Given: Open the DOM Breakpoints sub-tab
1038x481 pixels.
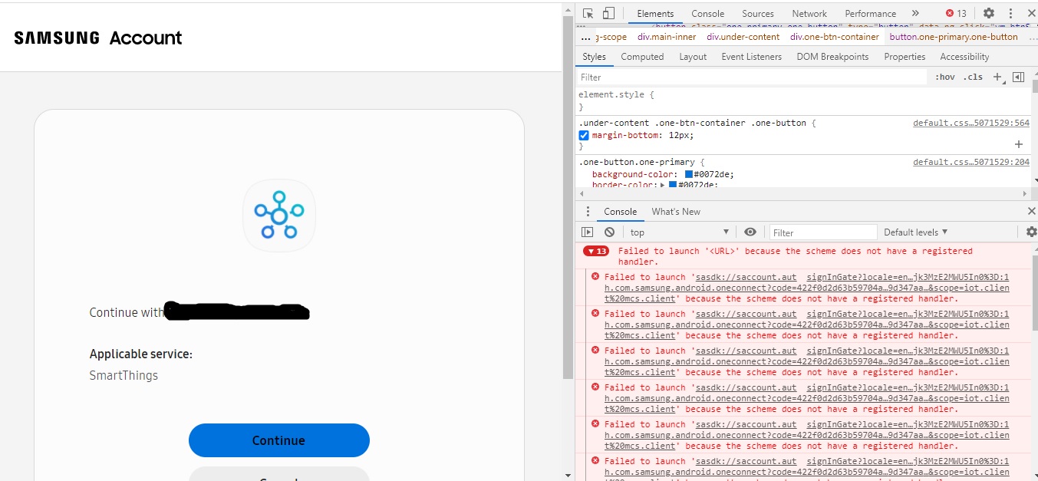Looking at the screenshot, I should (x=832, y=57).
